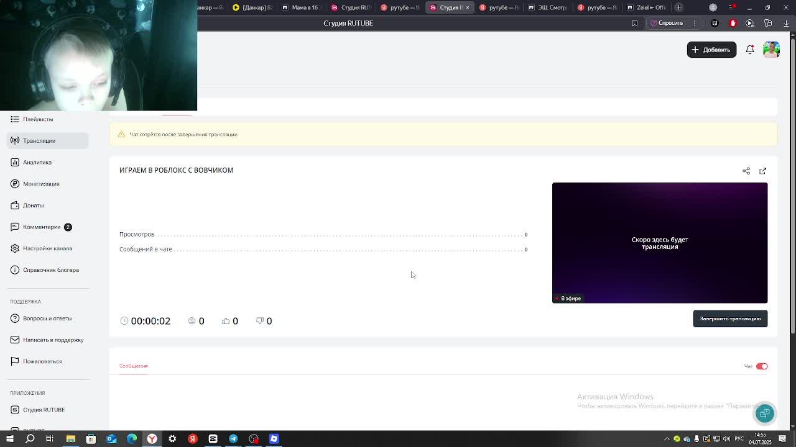796x447 pixels.
Task: Click the support chat bubble widget
Action: [x=765, y=413]
